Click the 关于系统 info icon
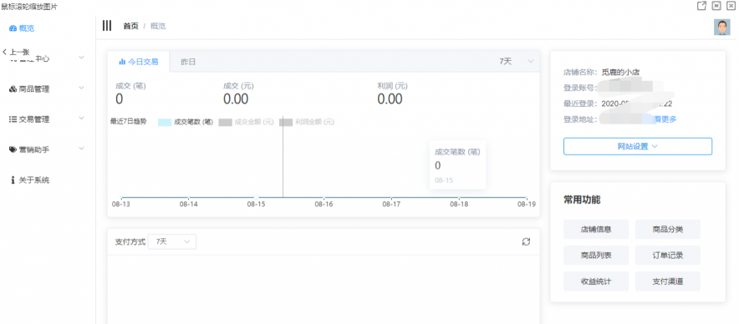739x324 pixels. point(13,180)
